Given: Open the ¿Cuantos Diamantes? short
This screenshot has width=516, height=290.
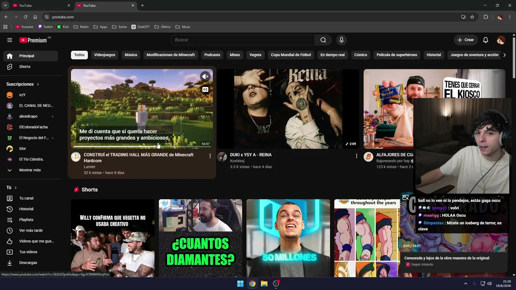Looking at the screenshot, I should click(x=200, y=238).
